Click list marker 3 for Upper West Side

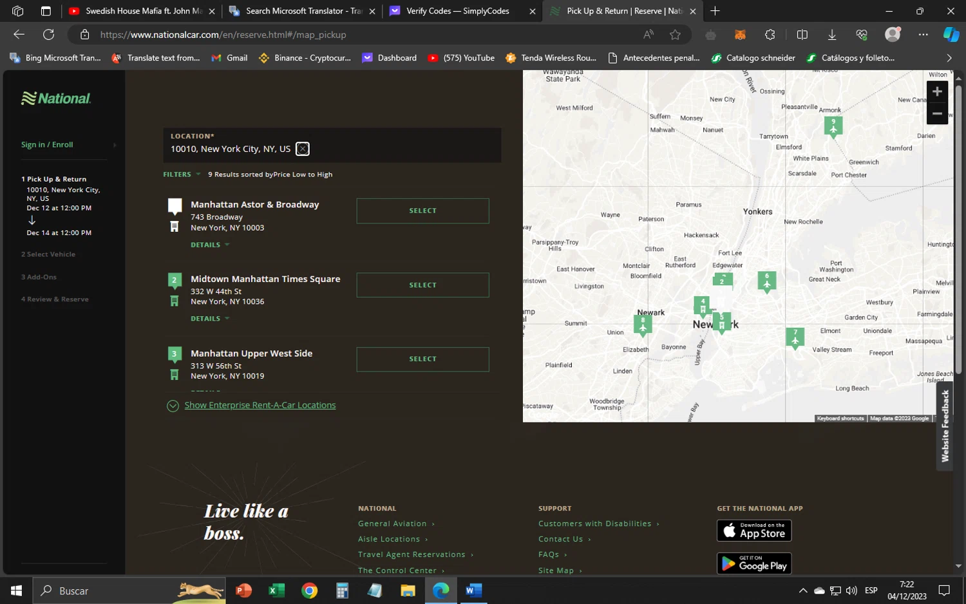(174, 355)
